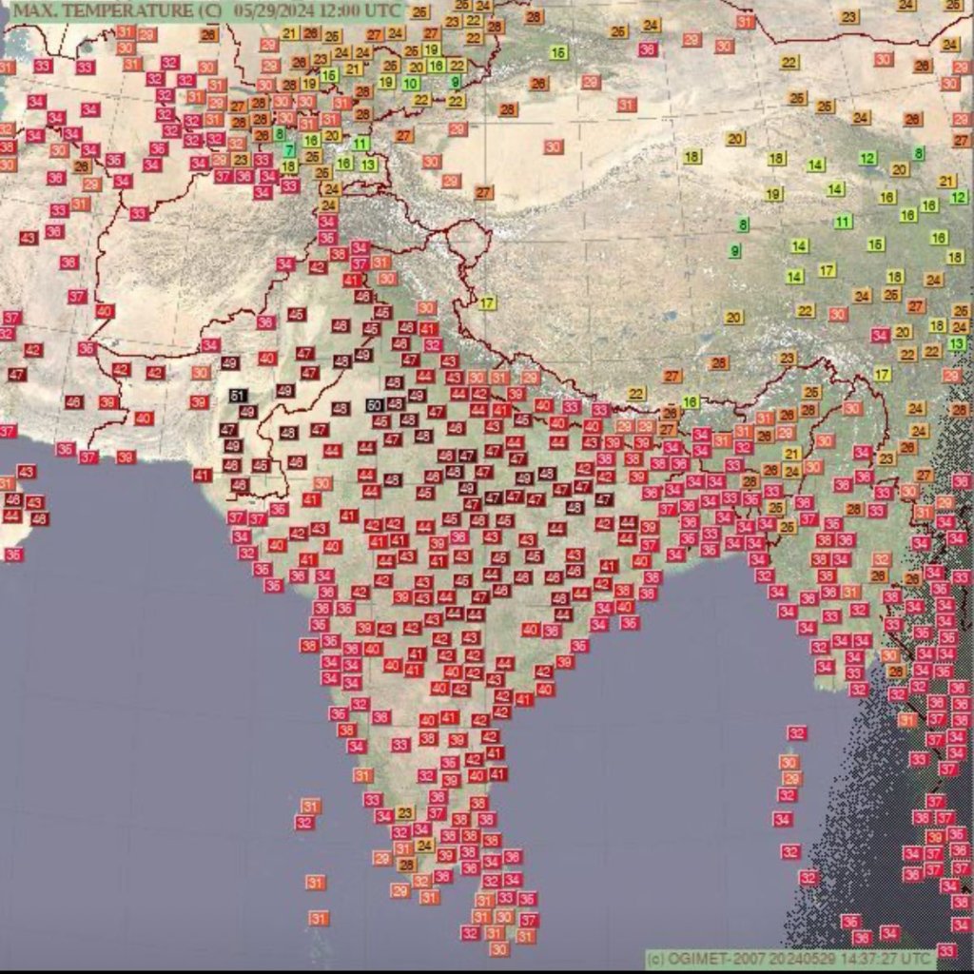Select the yellow 10°C station marker up north
The image size is (974, 974).
tap(412, 83)
